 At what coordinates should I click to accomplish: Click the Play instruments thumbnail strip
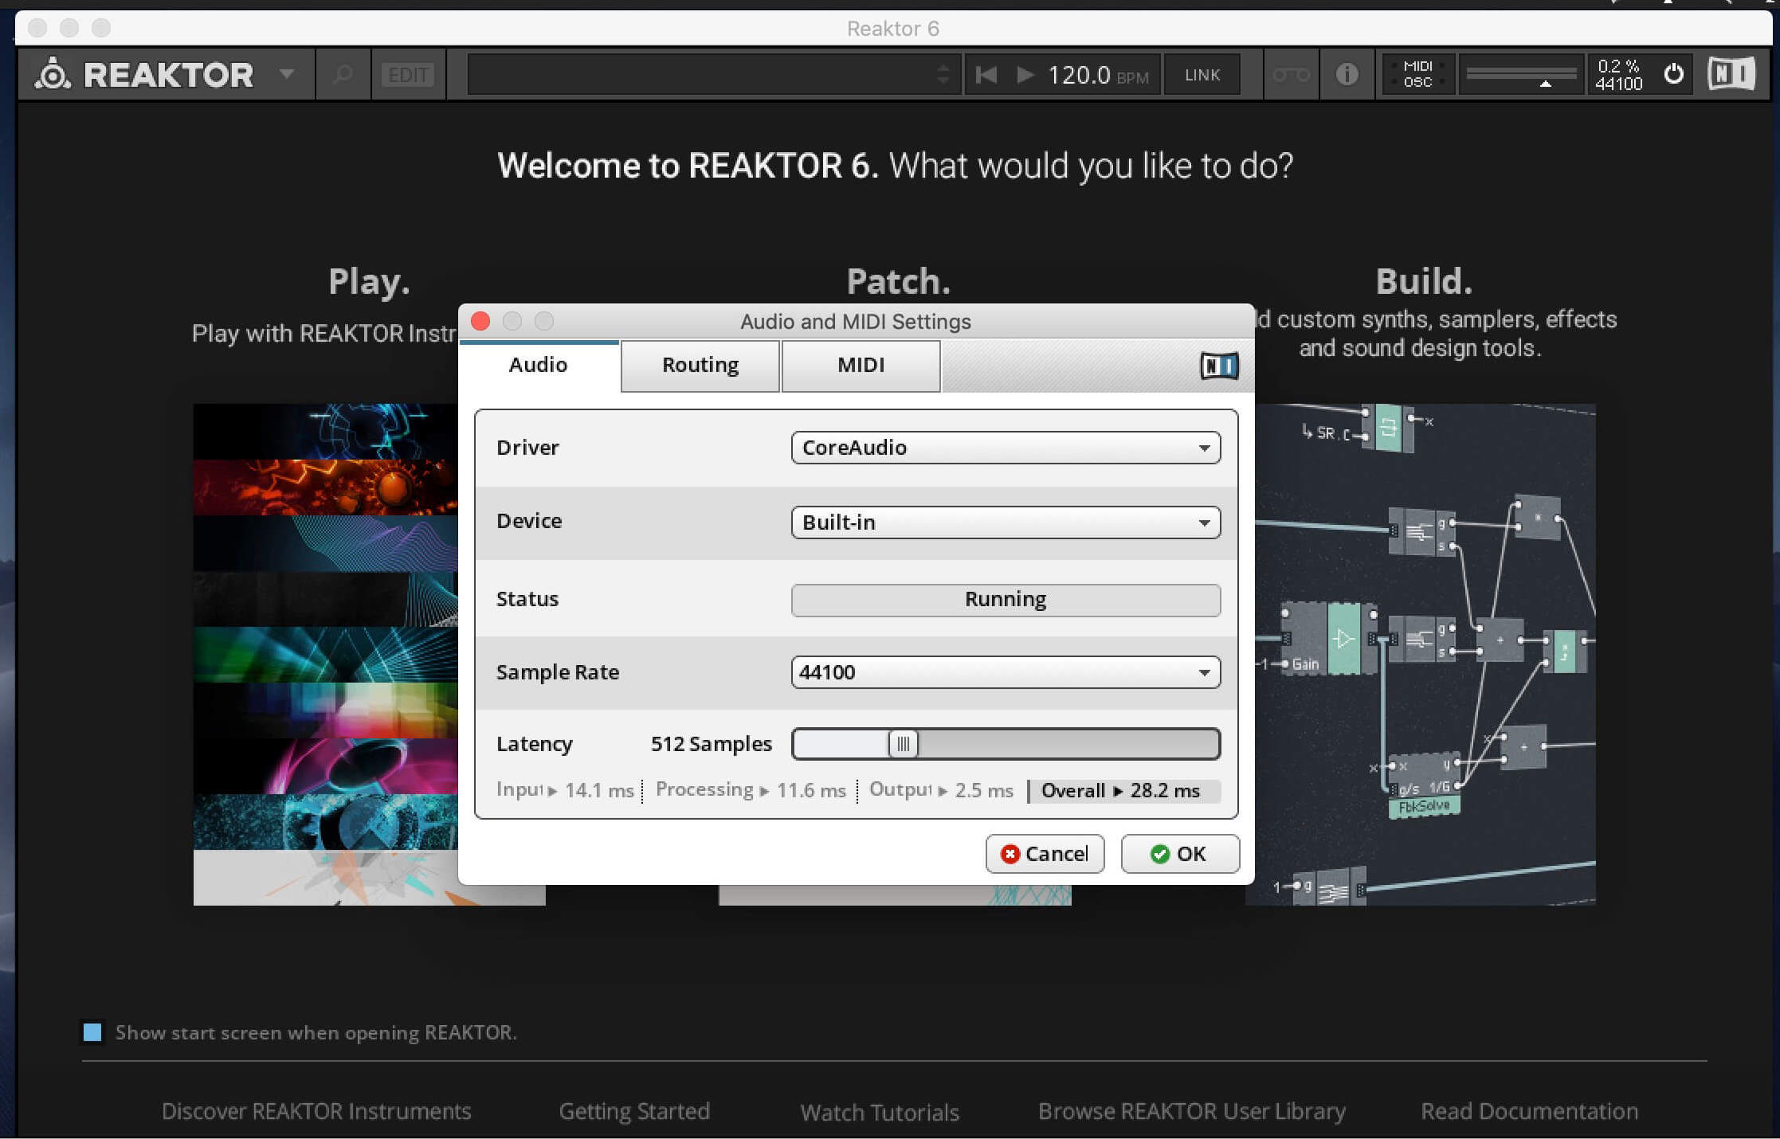coord(325,655)
